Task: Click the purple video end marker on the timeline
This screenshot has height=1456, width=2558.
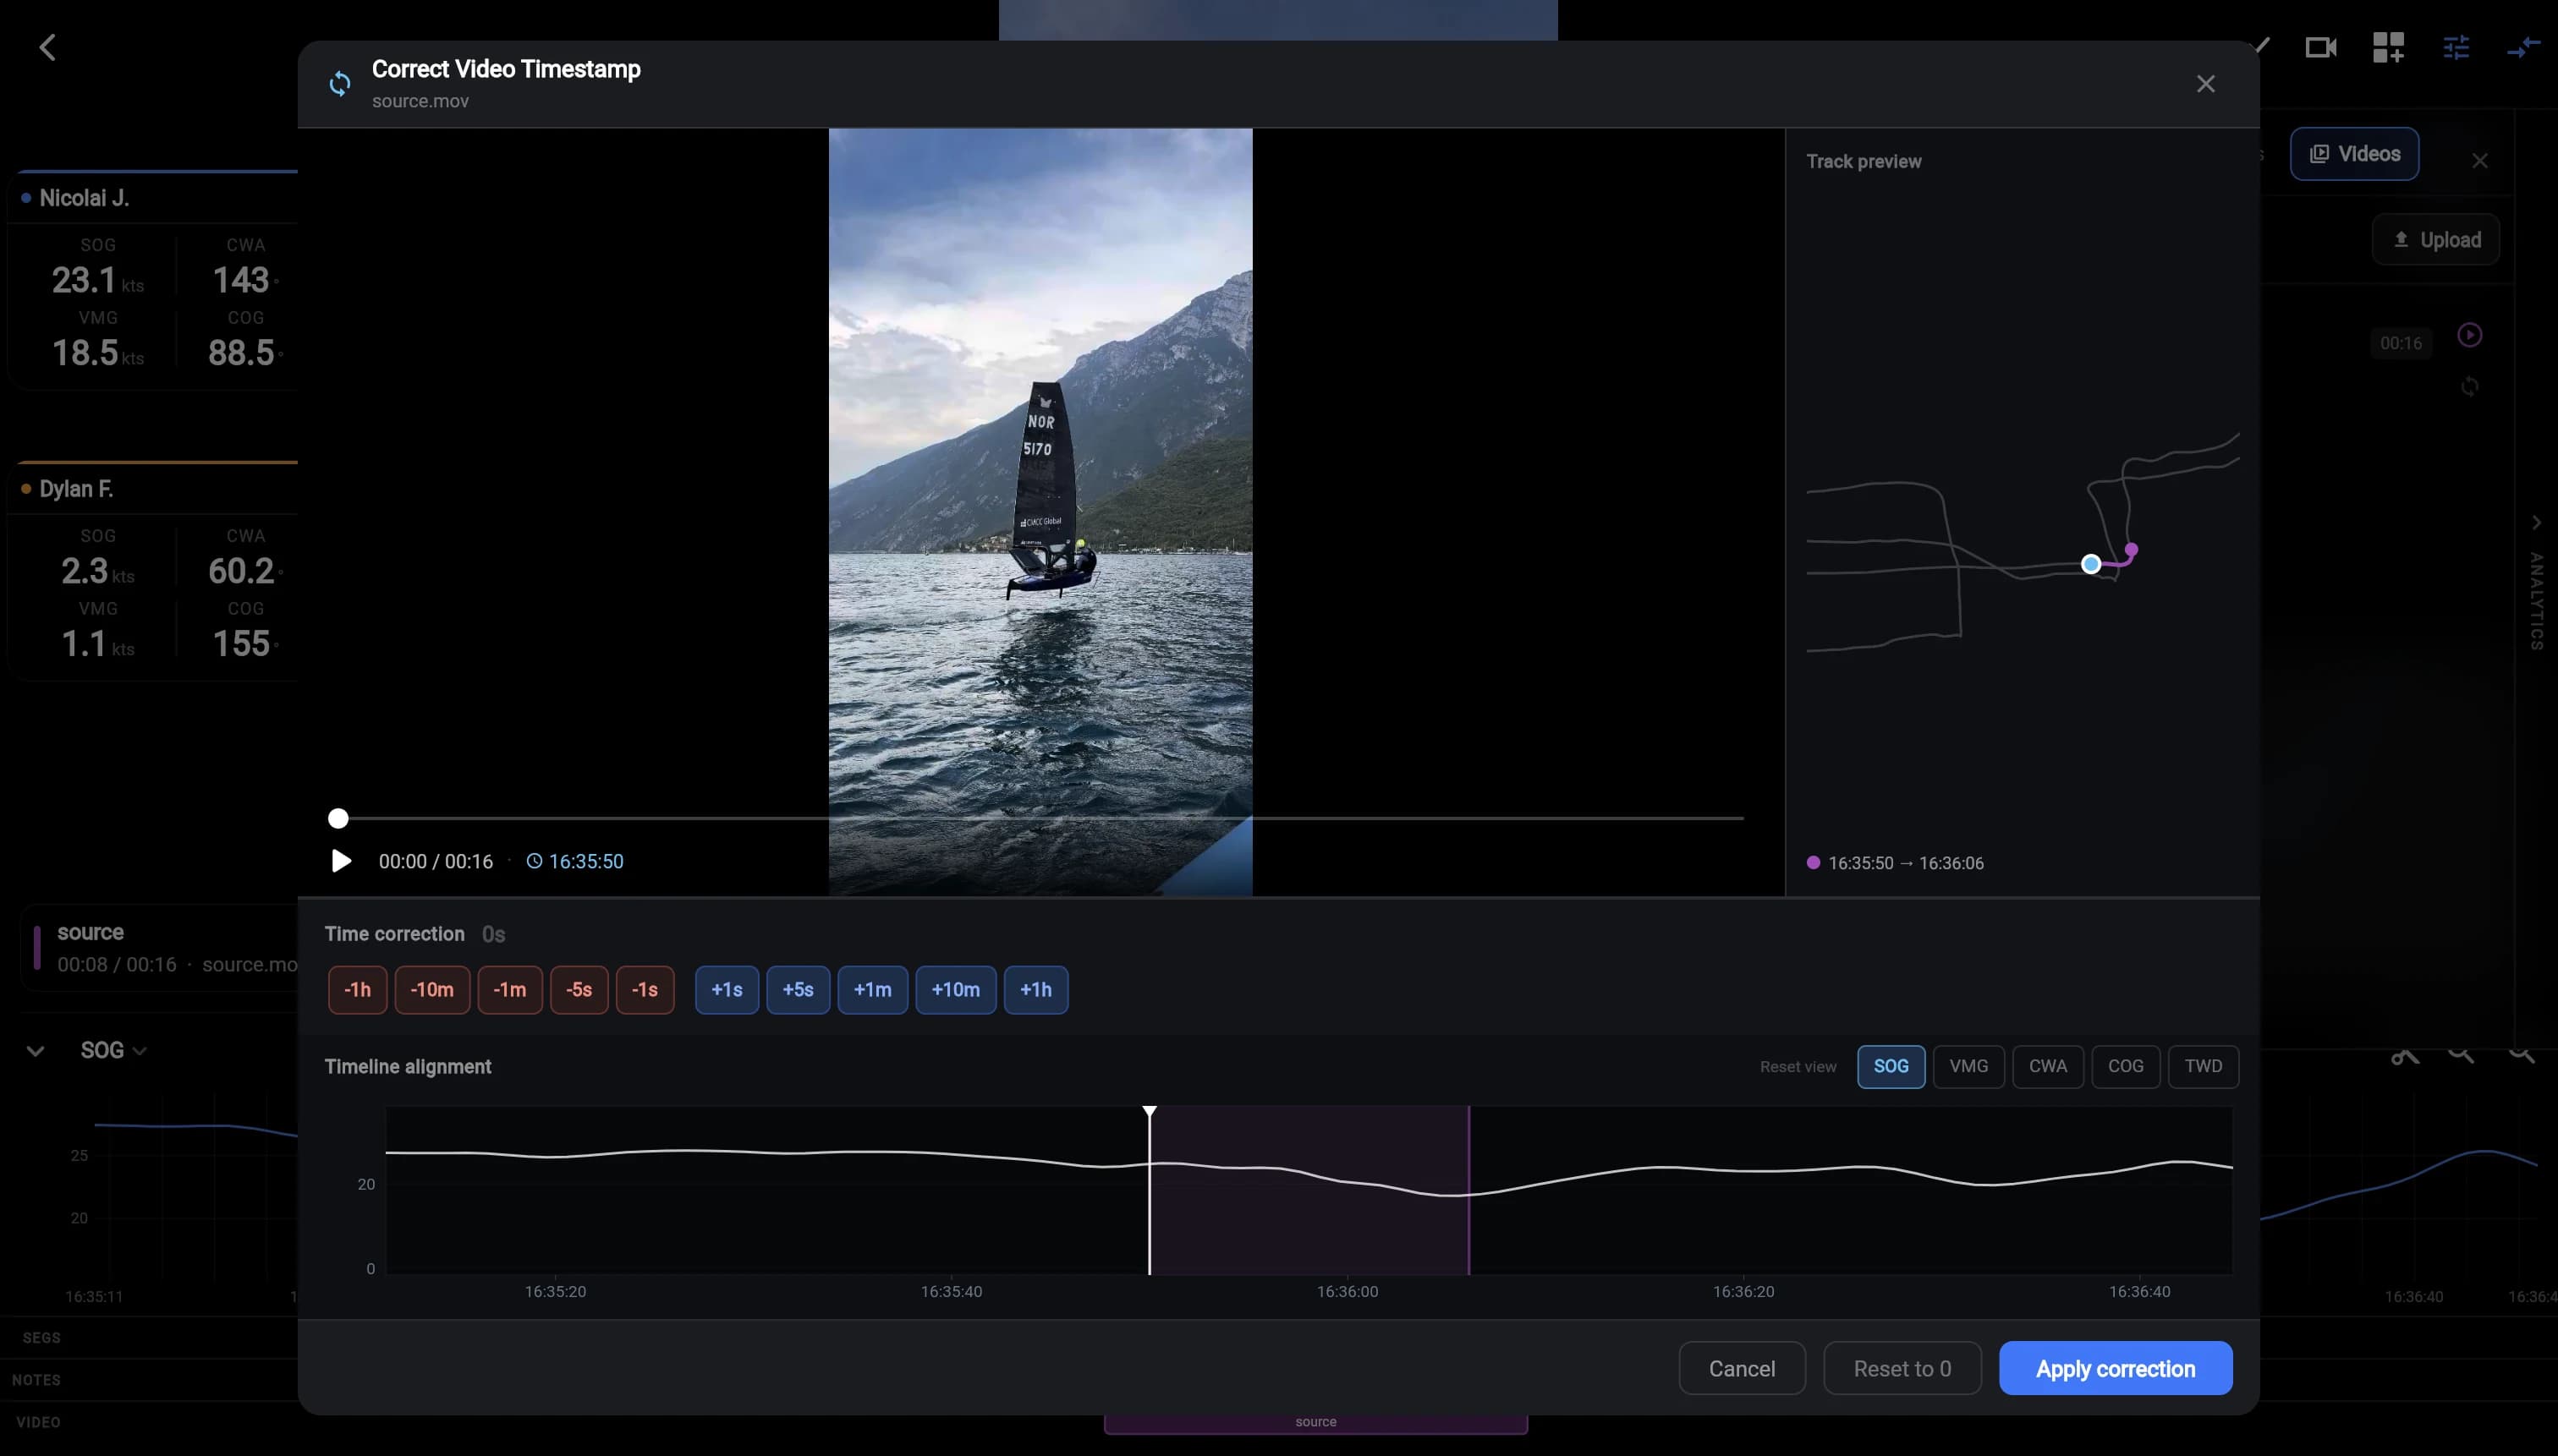Action: [1468, 1190]
